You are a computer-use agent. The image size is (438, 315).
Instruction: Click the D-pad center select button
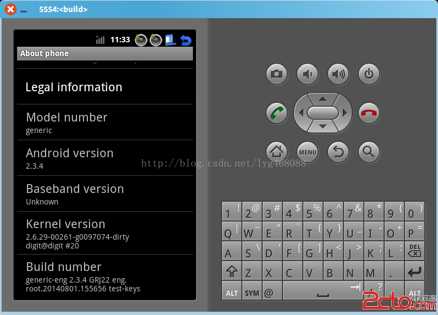click(x=323, y=113)
